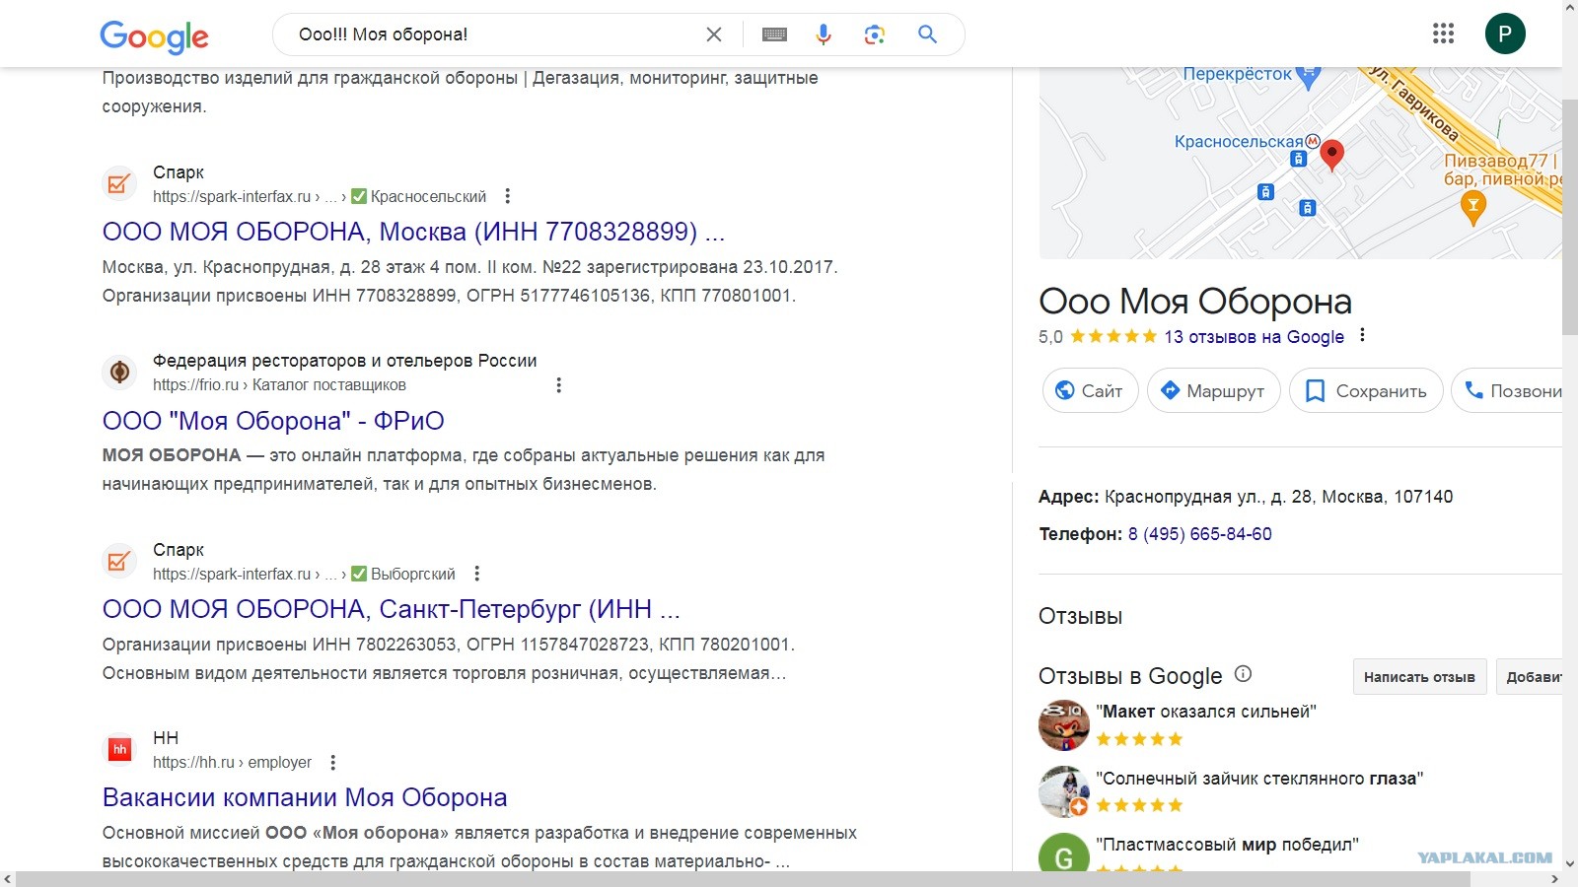Open the Сайт button
The image size is (1578, 887).
(x=1090, y=391)
